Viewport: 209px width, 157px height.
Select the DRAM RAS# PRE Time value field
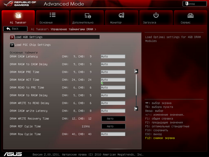tap(113, 72)
